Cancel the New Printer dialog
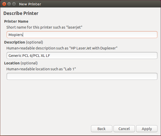The height and width of the screenshot is (136, 161). pyautogui.click(x=124, y=129)
